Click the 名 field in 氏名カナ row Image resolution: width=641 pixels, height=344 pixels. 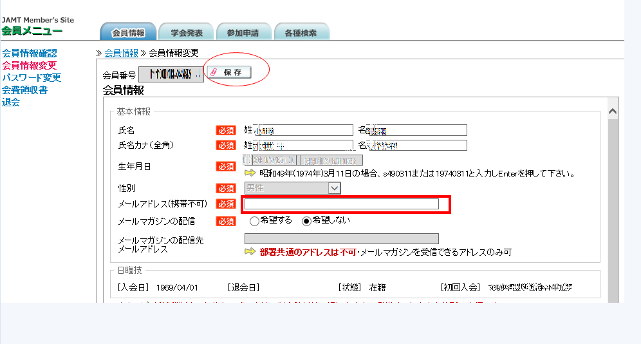point(416,145)
